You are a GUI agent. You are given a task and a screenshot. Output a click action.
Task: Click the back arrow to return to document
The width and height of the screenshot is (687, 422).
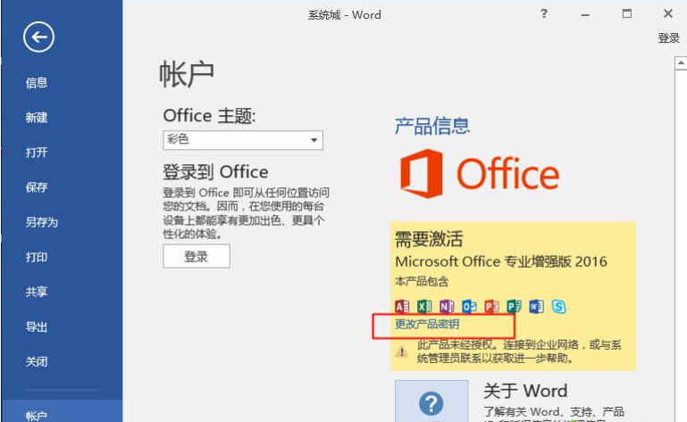(38, 37)
